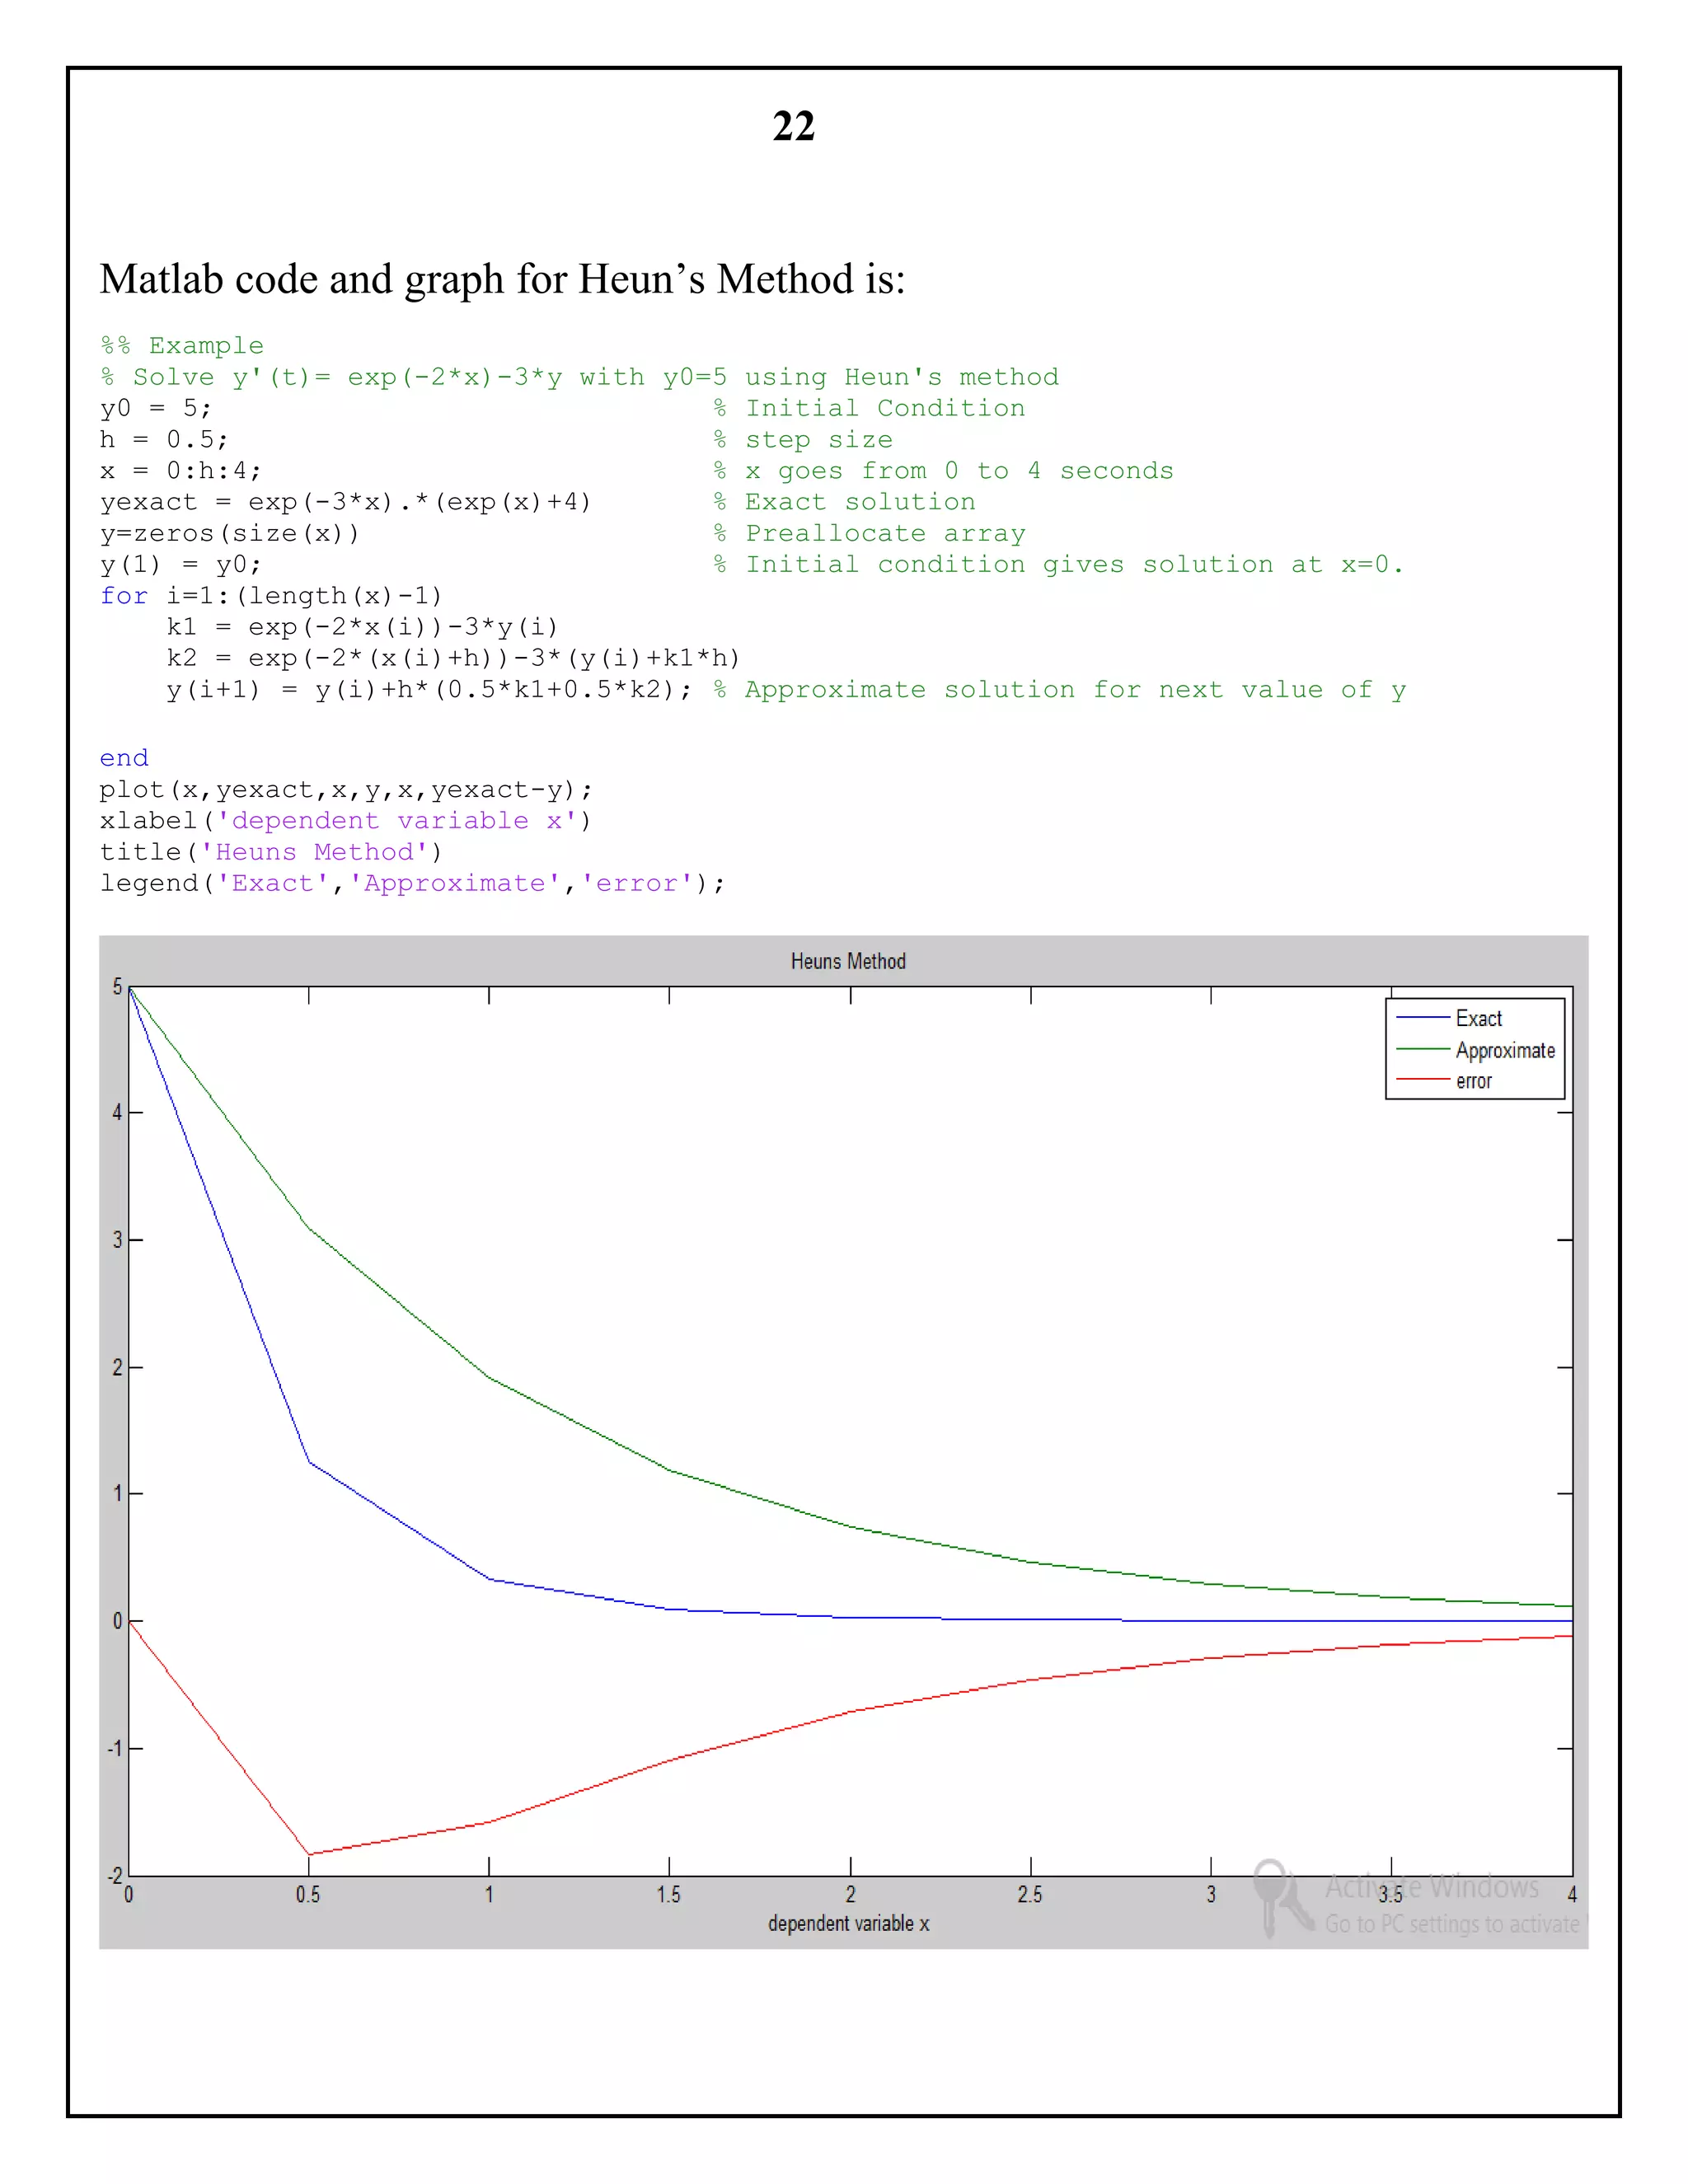Screen dimensions: 1688x2184
Task: Click the 'y=zeros(size(x))' code line
Action: 229,534
